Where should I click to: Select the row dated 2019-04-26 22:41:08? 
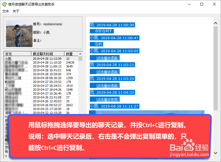pyautogui.click(x=41, y=97)
